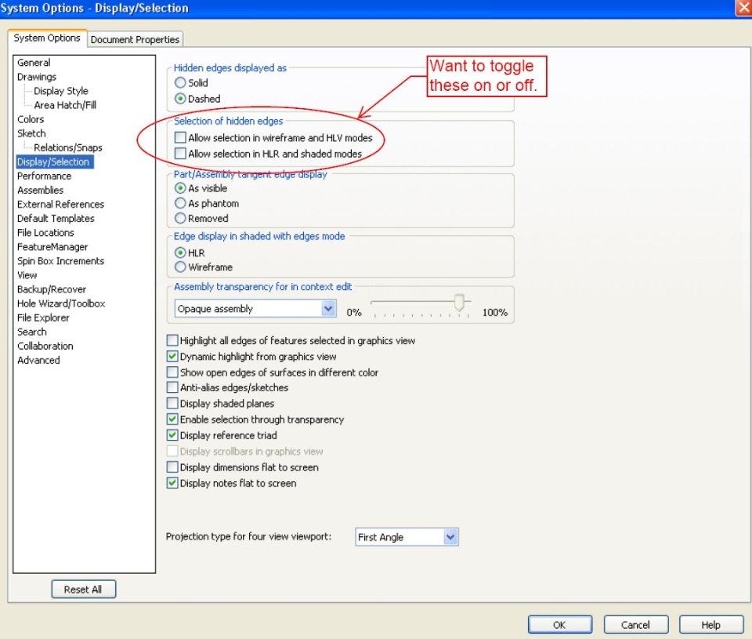Image resolution: width=752 pixels, height=639 pixels.
Task: Select Display/Selection in the options list
Action: click(x=54, y=162)
